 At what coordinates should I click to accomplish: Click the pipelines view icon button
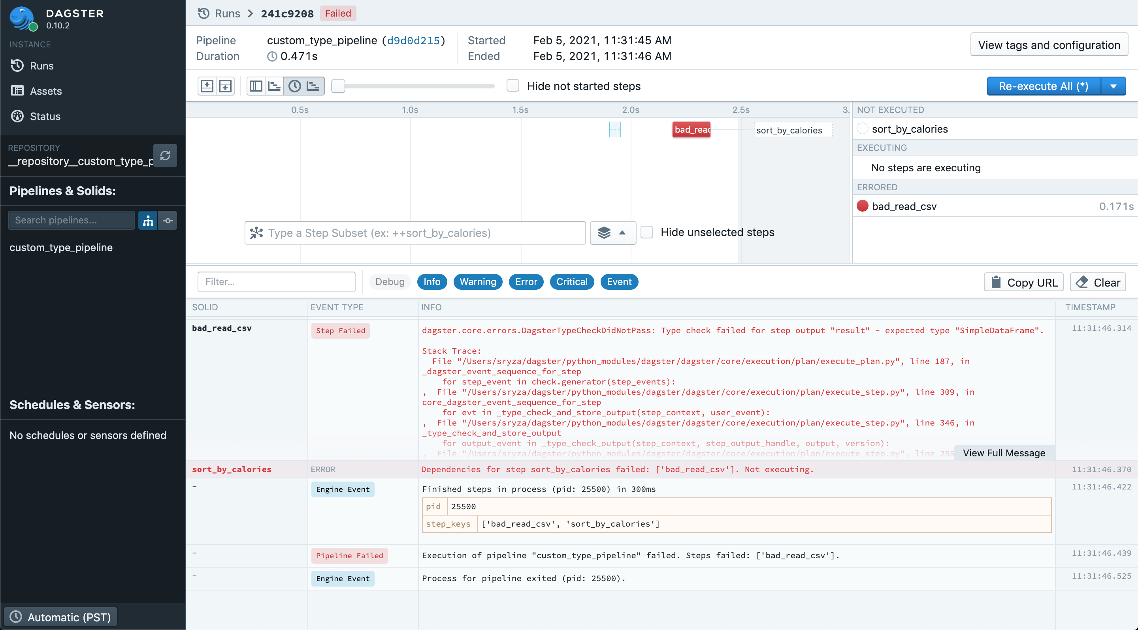(x=148, y=220)
